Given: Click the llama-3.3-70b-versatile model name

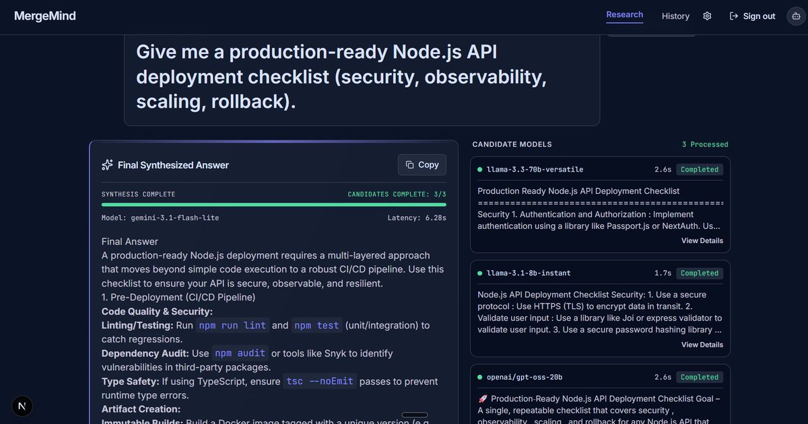Looking at the screenshot, I should click(x=535, y=170).
